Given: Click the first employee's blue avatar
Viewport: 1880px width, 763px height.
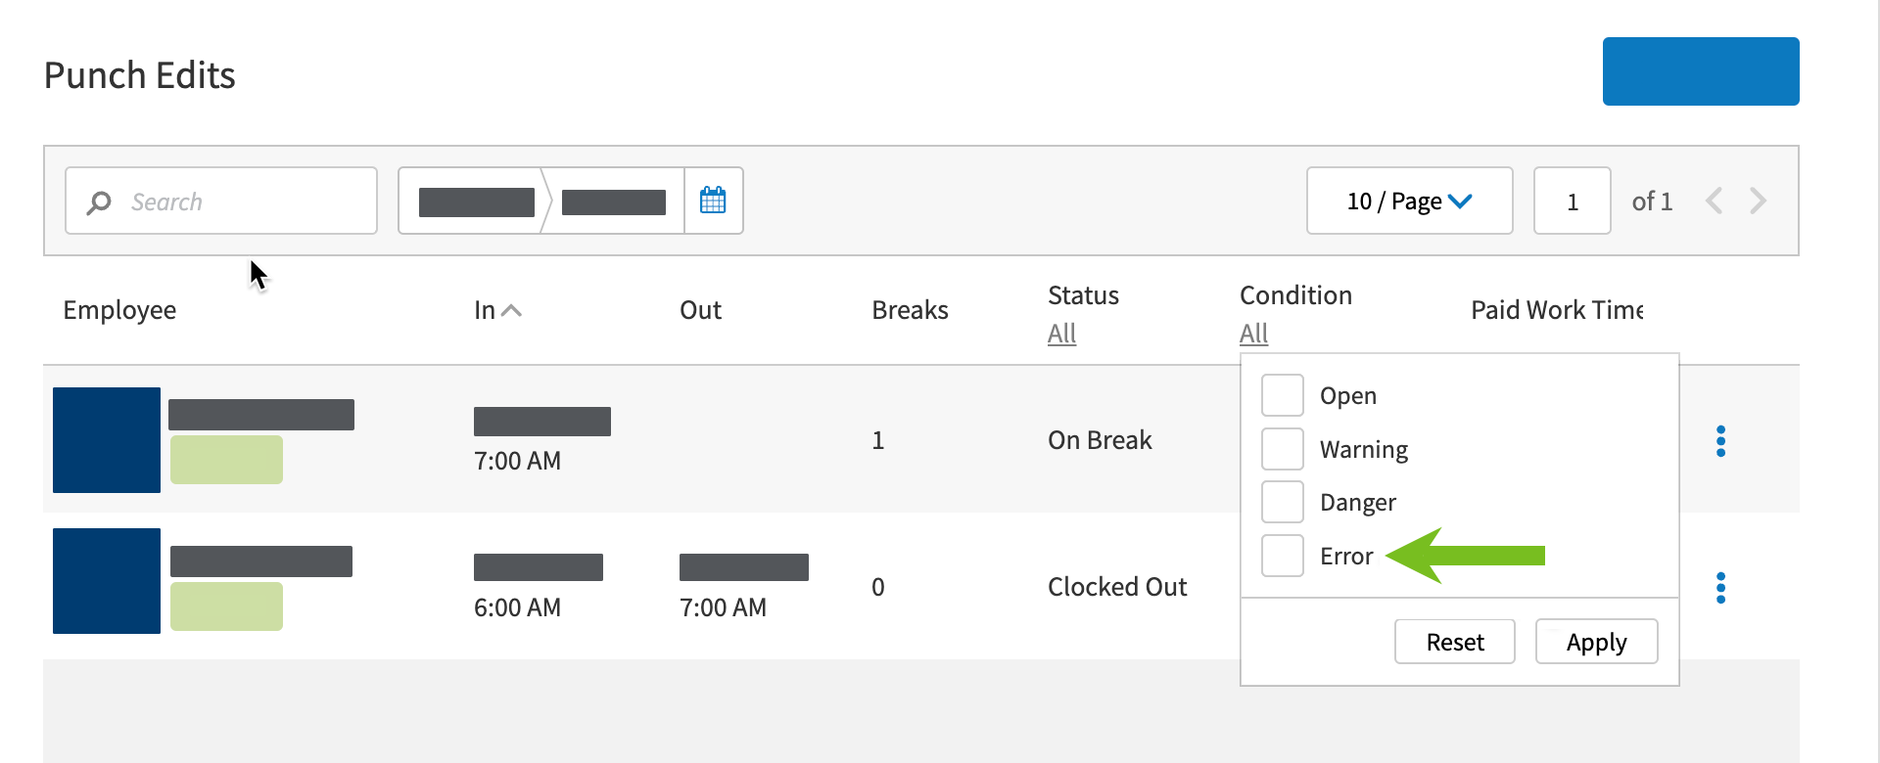Looking at the screenshot, I should point(107,440).
